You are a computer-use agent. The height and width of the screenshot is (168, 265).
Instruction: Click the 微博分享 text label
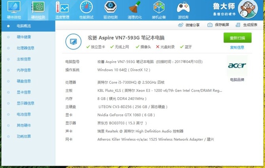pos(193,25)
